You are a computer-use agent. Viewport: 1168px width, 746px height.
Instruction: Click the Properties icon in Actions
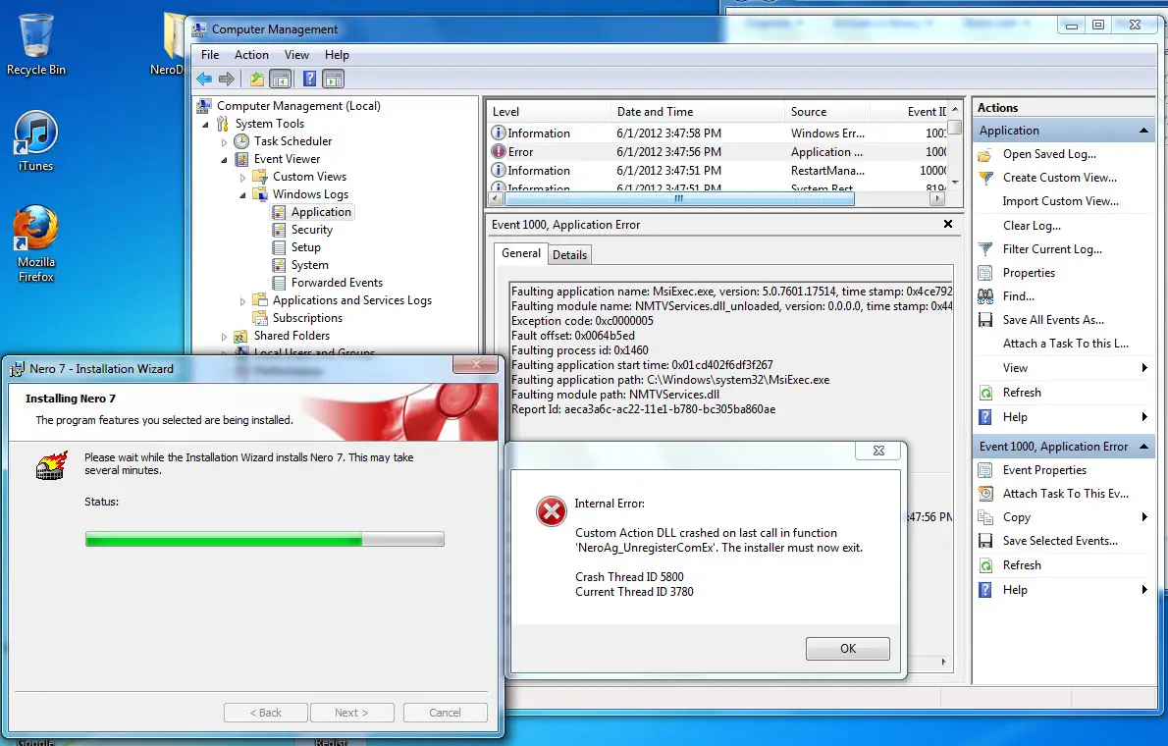(984, 274)
